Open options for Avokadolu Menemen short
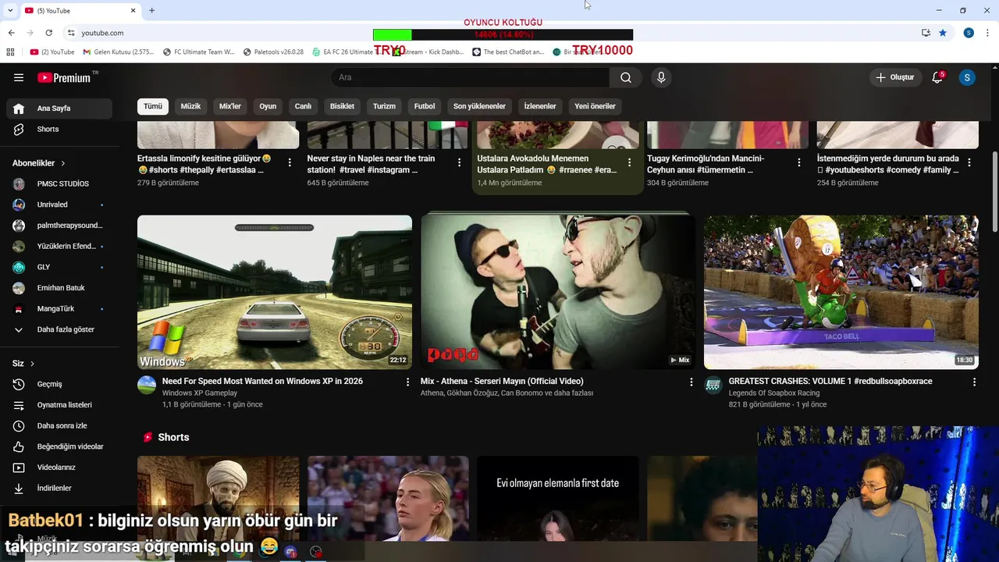Viewport: 999px width, 562px height. (x=629, y=162)
